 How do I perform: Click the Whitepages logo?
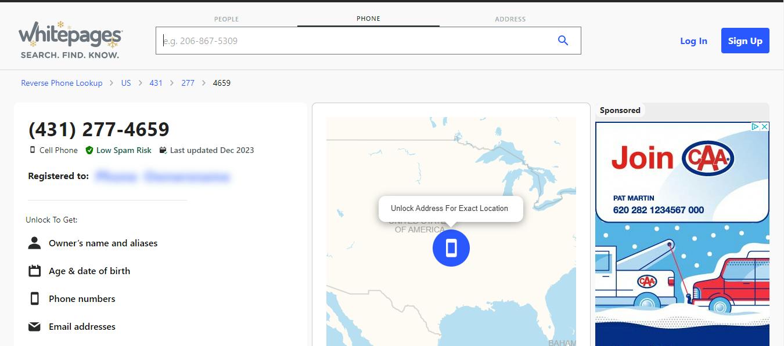click(70, 40)
